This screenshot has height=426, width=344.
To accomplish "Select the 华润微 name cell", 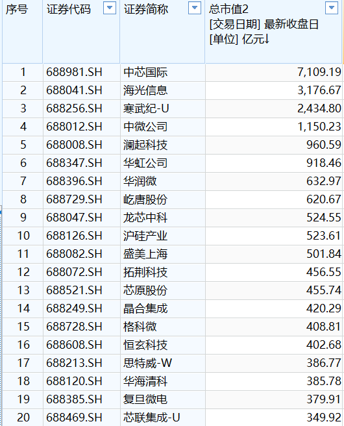I will point(162,181).
